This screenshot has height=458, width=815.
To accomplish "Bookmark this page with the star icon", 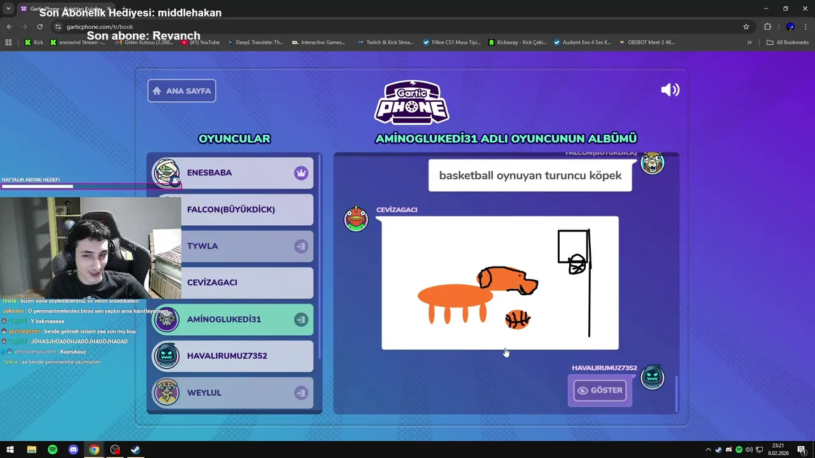I will [x=746, y=27].
